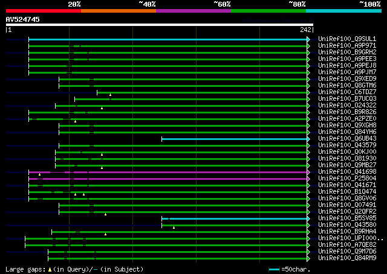The height and width of the screenshot is (274, 387).
Task: Click the yellow gap marker under Q43580 row
Action: (174, 228)
